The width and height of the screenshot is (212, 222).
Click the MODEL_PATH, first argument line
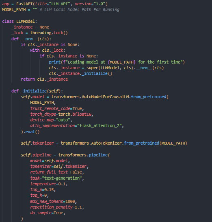click(43, 103)
